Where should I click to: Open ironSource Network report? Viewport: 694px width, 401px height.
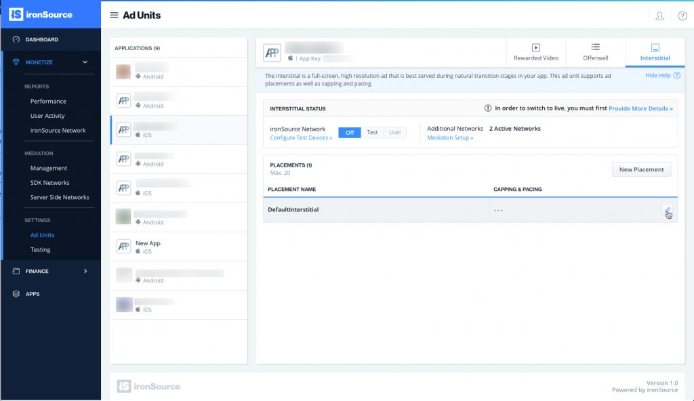point(58,130)
